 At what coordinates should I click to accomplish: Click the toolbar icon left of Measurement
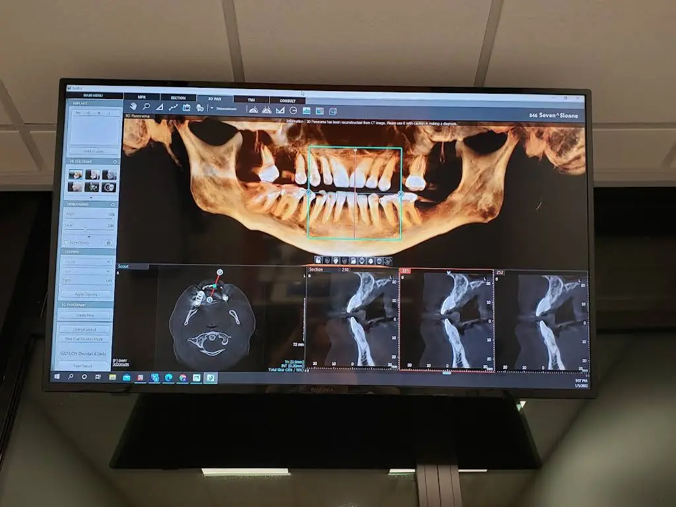(199, 108)
